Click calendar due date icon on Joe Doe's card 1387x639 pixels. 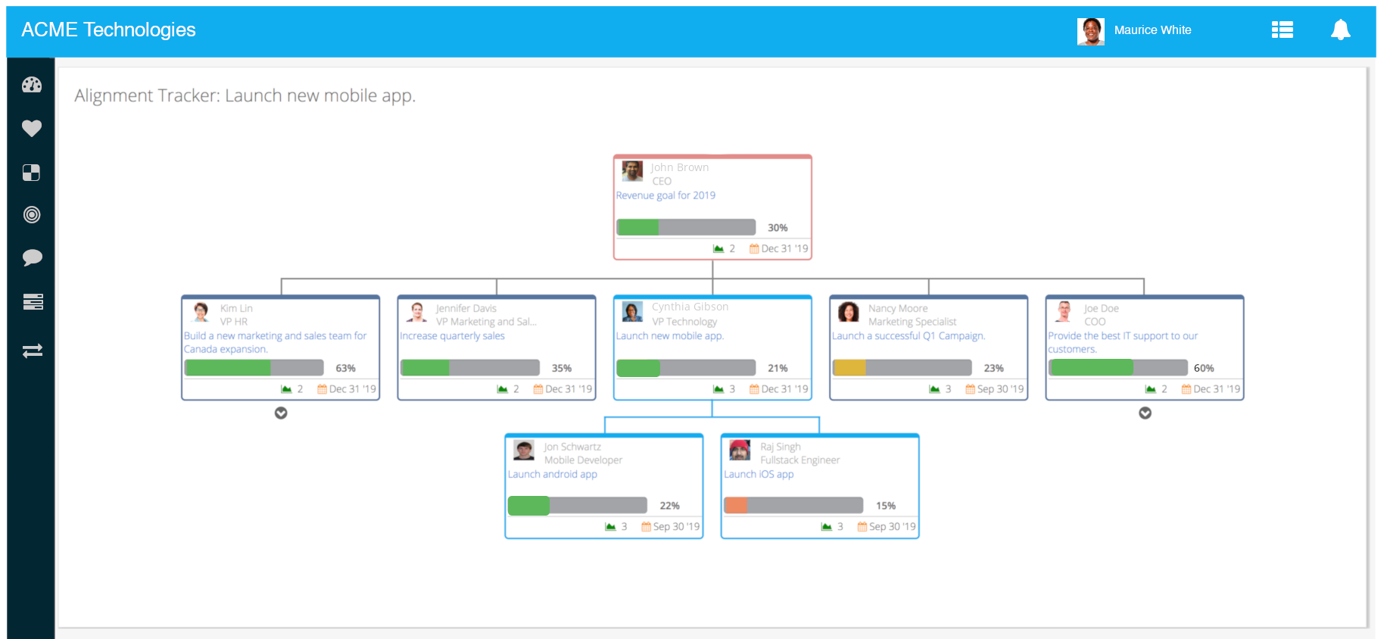[x=1186, y=389]
